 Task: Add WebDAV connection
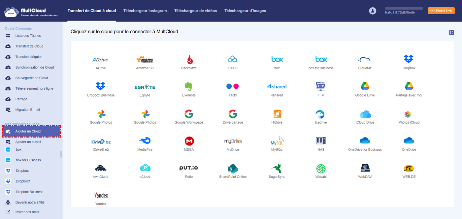pos(365,168)
